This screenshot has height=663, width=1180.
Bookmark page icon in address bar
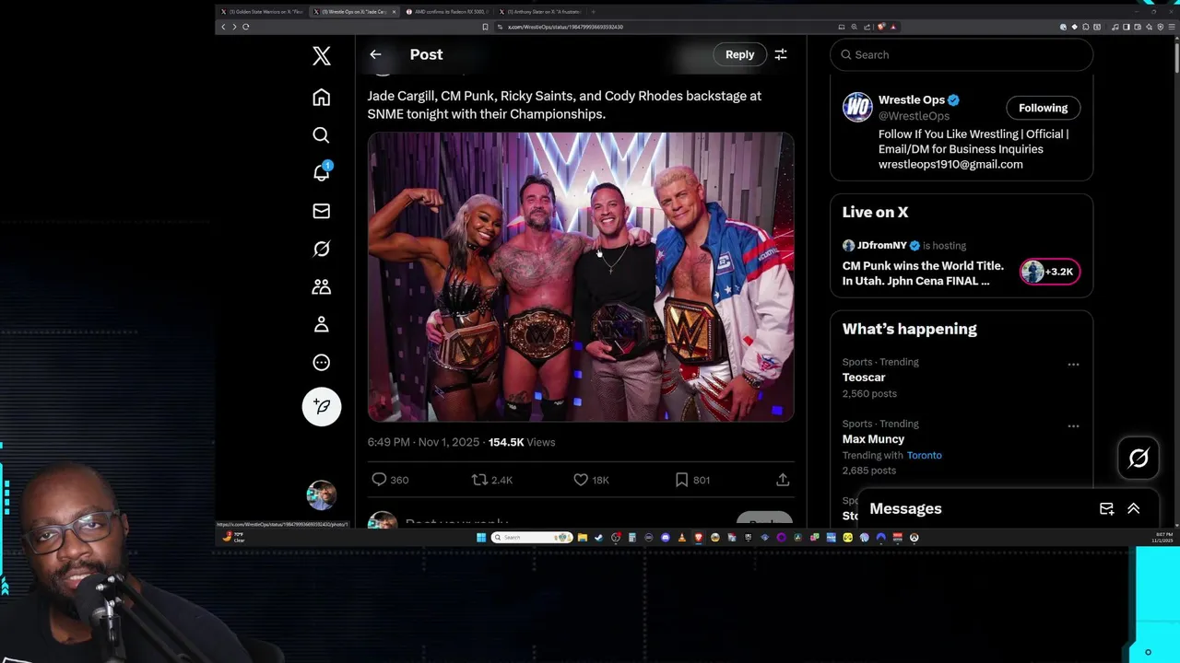pos(485,27)
